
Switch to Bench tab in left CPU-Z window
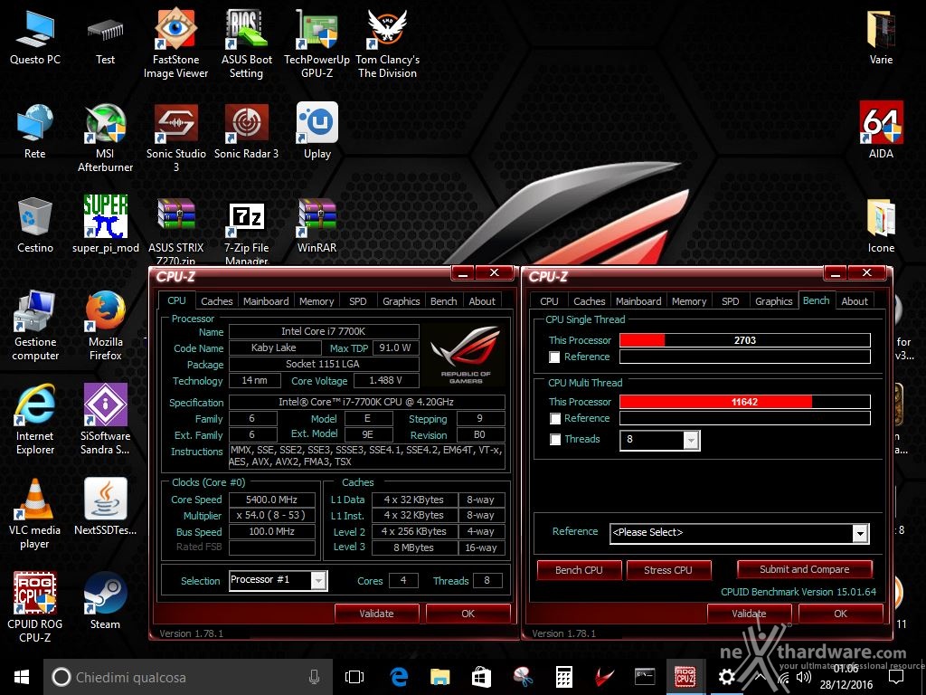pos(443,301)
